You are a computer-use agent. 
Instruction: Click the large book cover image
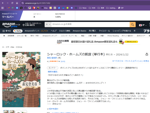point(21,79)
